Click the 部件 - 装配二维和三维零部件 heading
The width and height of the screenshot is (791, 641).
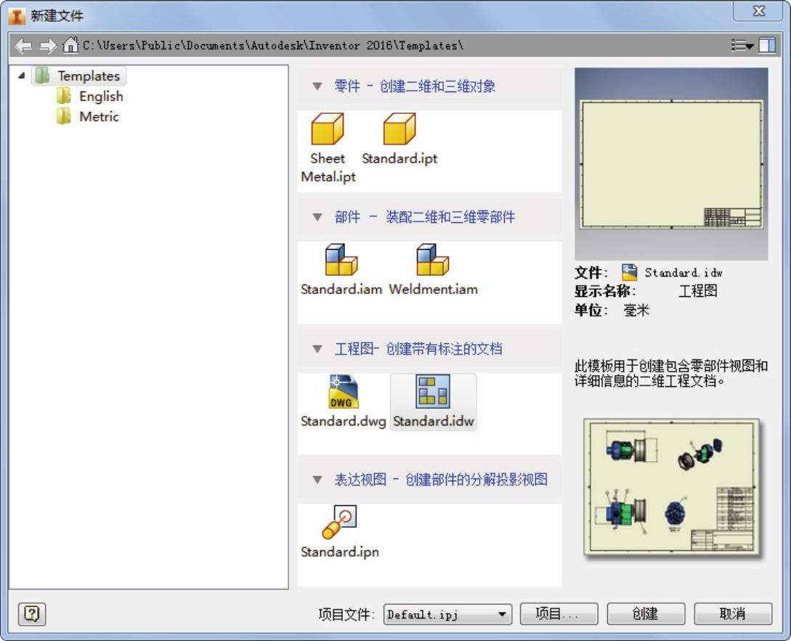point(425,217)
